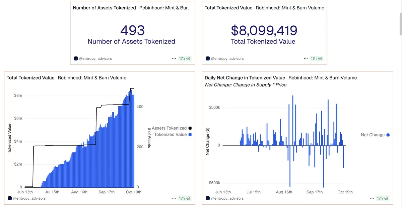
Task: Open the three-dot menu on the 493 counter card
Action: click(174, 58)
